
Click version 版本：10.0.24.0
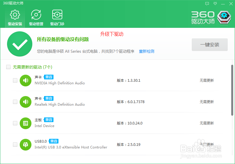point(130,123)
